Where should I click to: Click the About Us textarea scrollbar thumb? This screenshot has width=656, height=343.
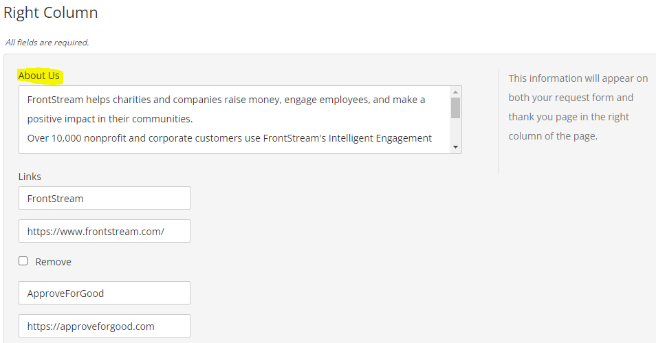pyautogui.click(x=456, y=108)
